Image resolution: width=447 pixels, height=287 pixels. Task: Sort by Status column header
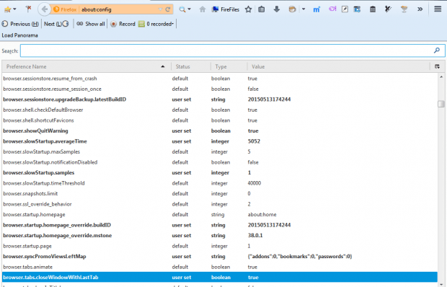(191, 66)
